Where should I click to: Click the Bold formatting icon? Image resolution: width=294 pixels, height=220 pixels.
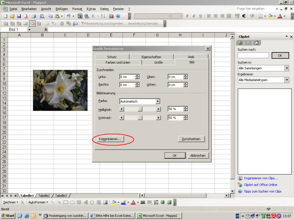(x=187, y=16)
